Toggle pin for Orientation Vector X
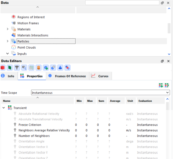Screen dimensions: 173x159 coord(15,147)
